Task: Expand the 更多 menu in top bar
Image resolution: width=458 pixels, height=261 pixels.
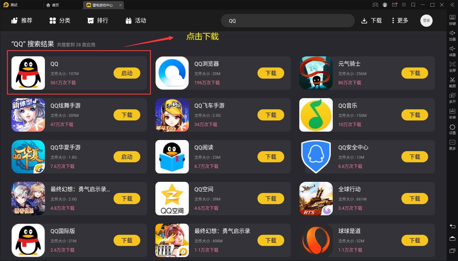Action: [400, 20]
